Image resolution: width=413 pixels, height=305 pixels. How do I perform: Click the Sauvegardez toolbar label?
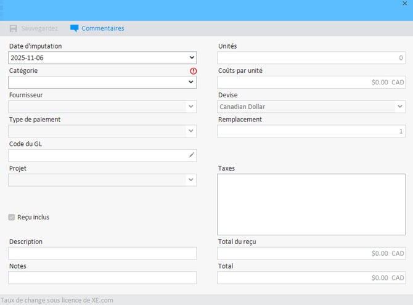pyautogui.click(x=39, y=28)
